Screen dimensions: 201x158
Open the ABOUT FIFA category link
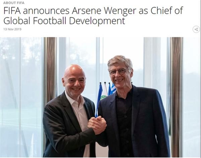tap(14, 3)
